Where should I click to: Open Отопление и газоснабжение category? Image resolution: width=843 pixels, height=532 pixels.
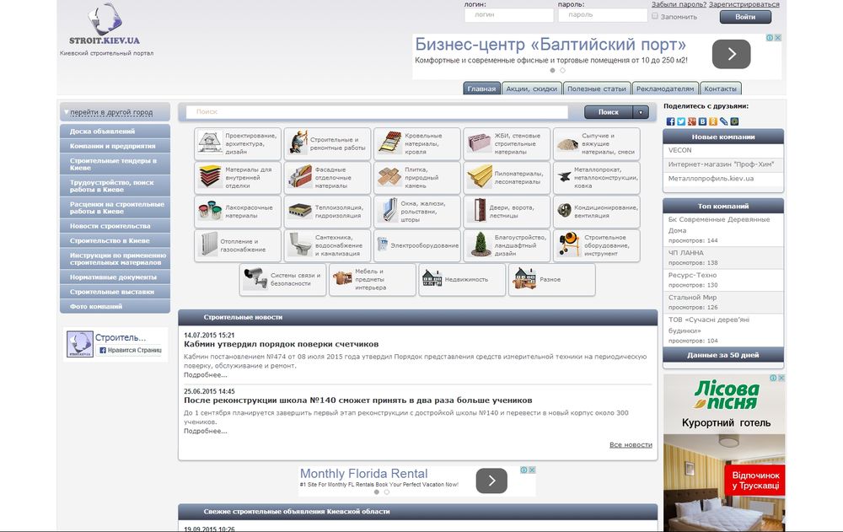coord(238,245)
